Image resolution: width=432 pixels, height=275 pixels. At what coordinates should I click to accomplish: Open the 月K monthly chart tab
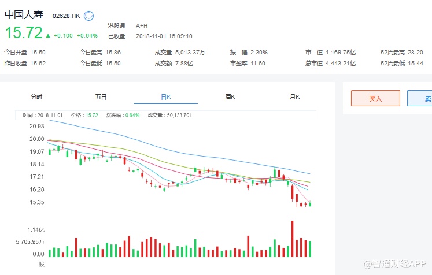click(x=294, y=97)
